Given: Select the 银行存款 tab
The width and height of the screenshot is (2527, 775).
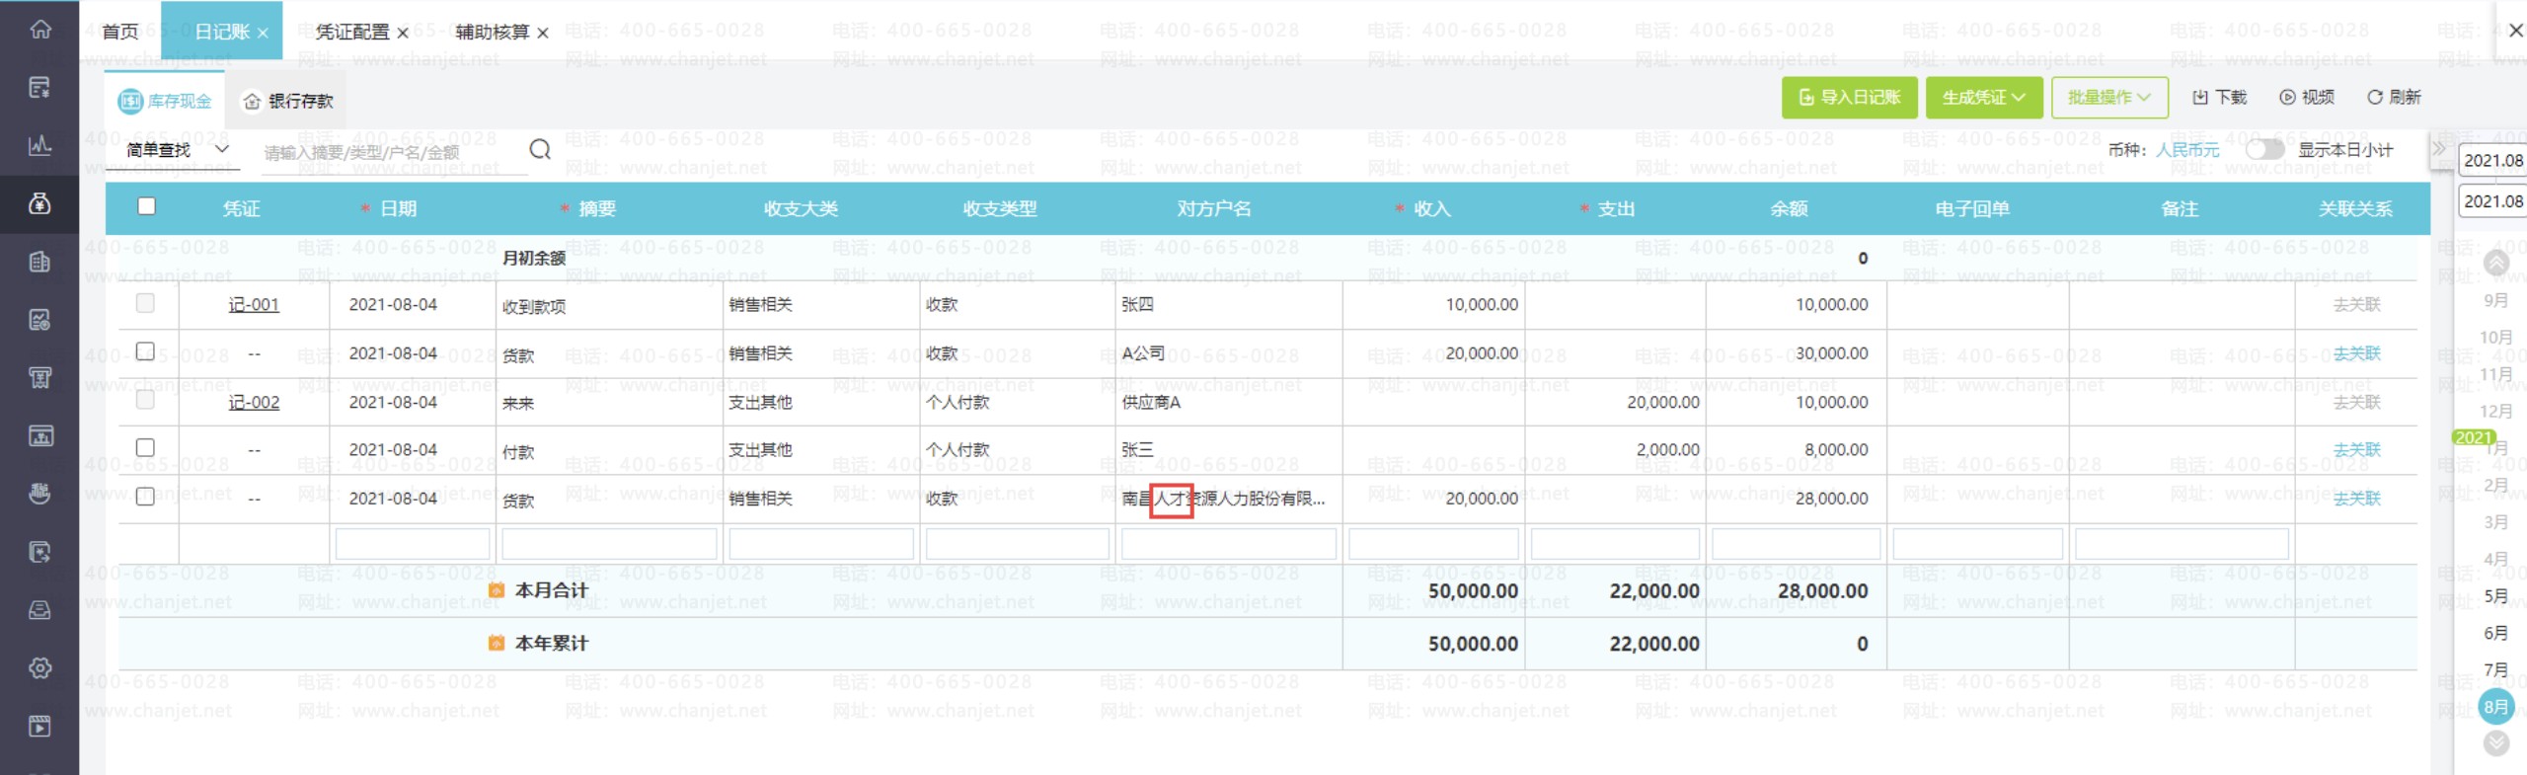Looking at the screenshot, I should [x=288, y=101].
